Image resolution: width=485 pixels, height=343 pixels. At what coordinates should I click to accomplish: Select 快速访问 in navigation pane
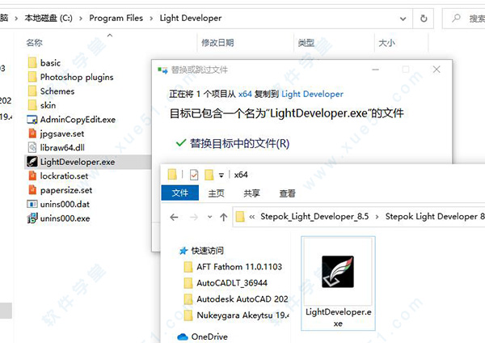point(207,251)
